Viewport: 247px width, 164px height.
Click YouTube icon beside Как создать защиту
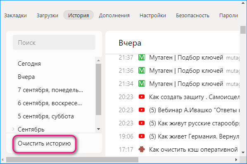(x=142, y=97)
